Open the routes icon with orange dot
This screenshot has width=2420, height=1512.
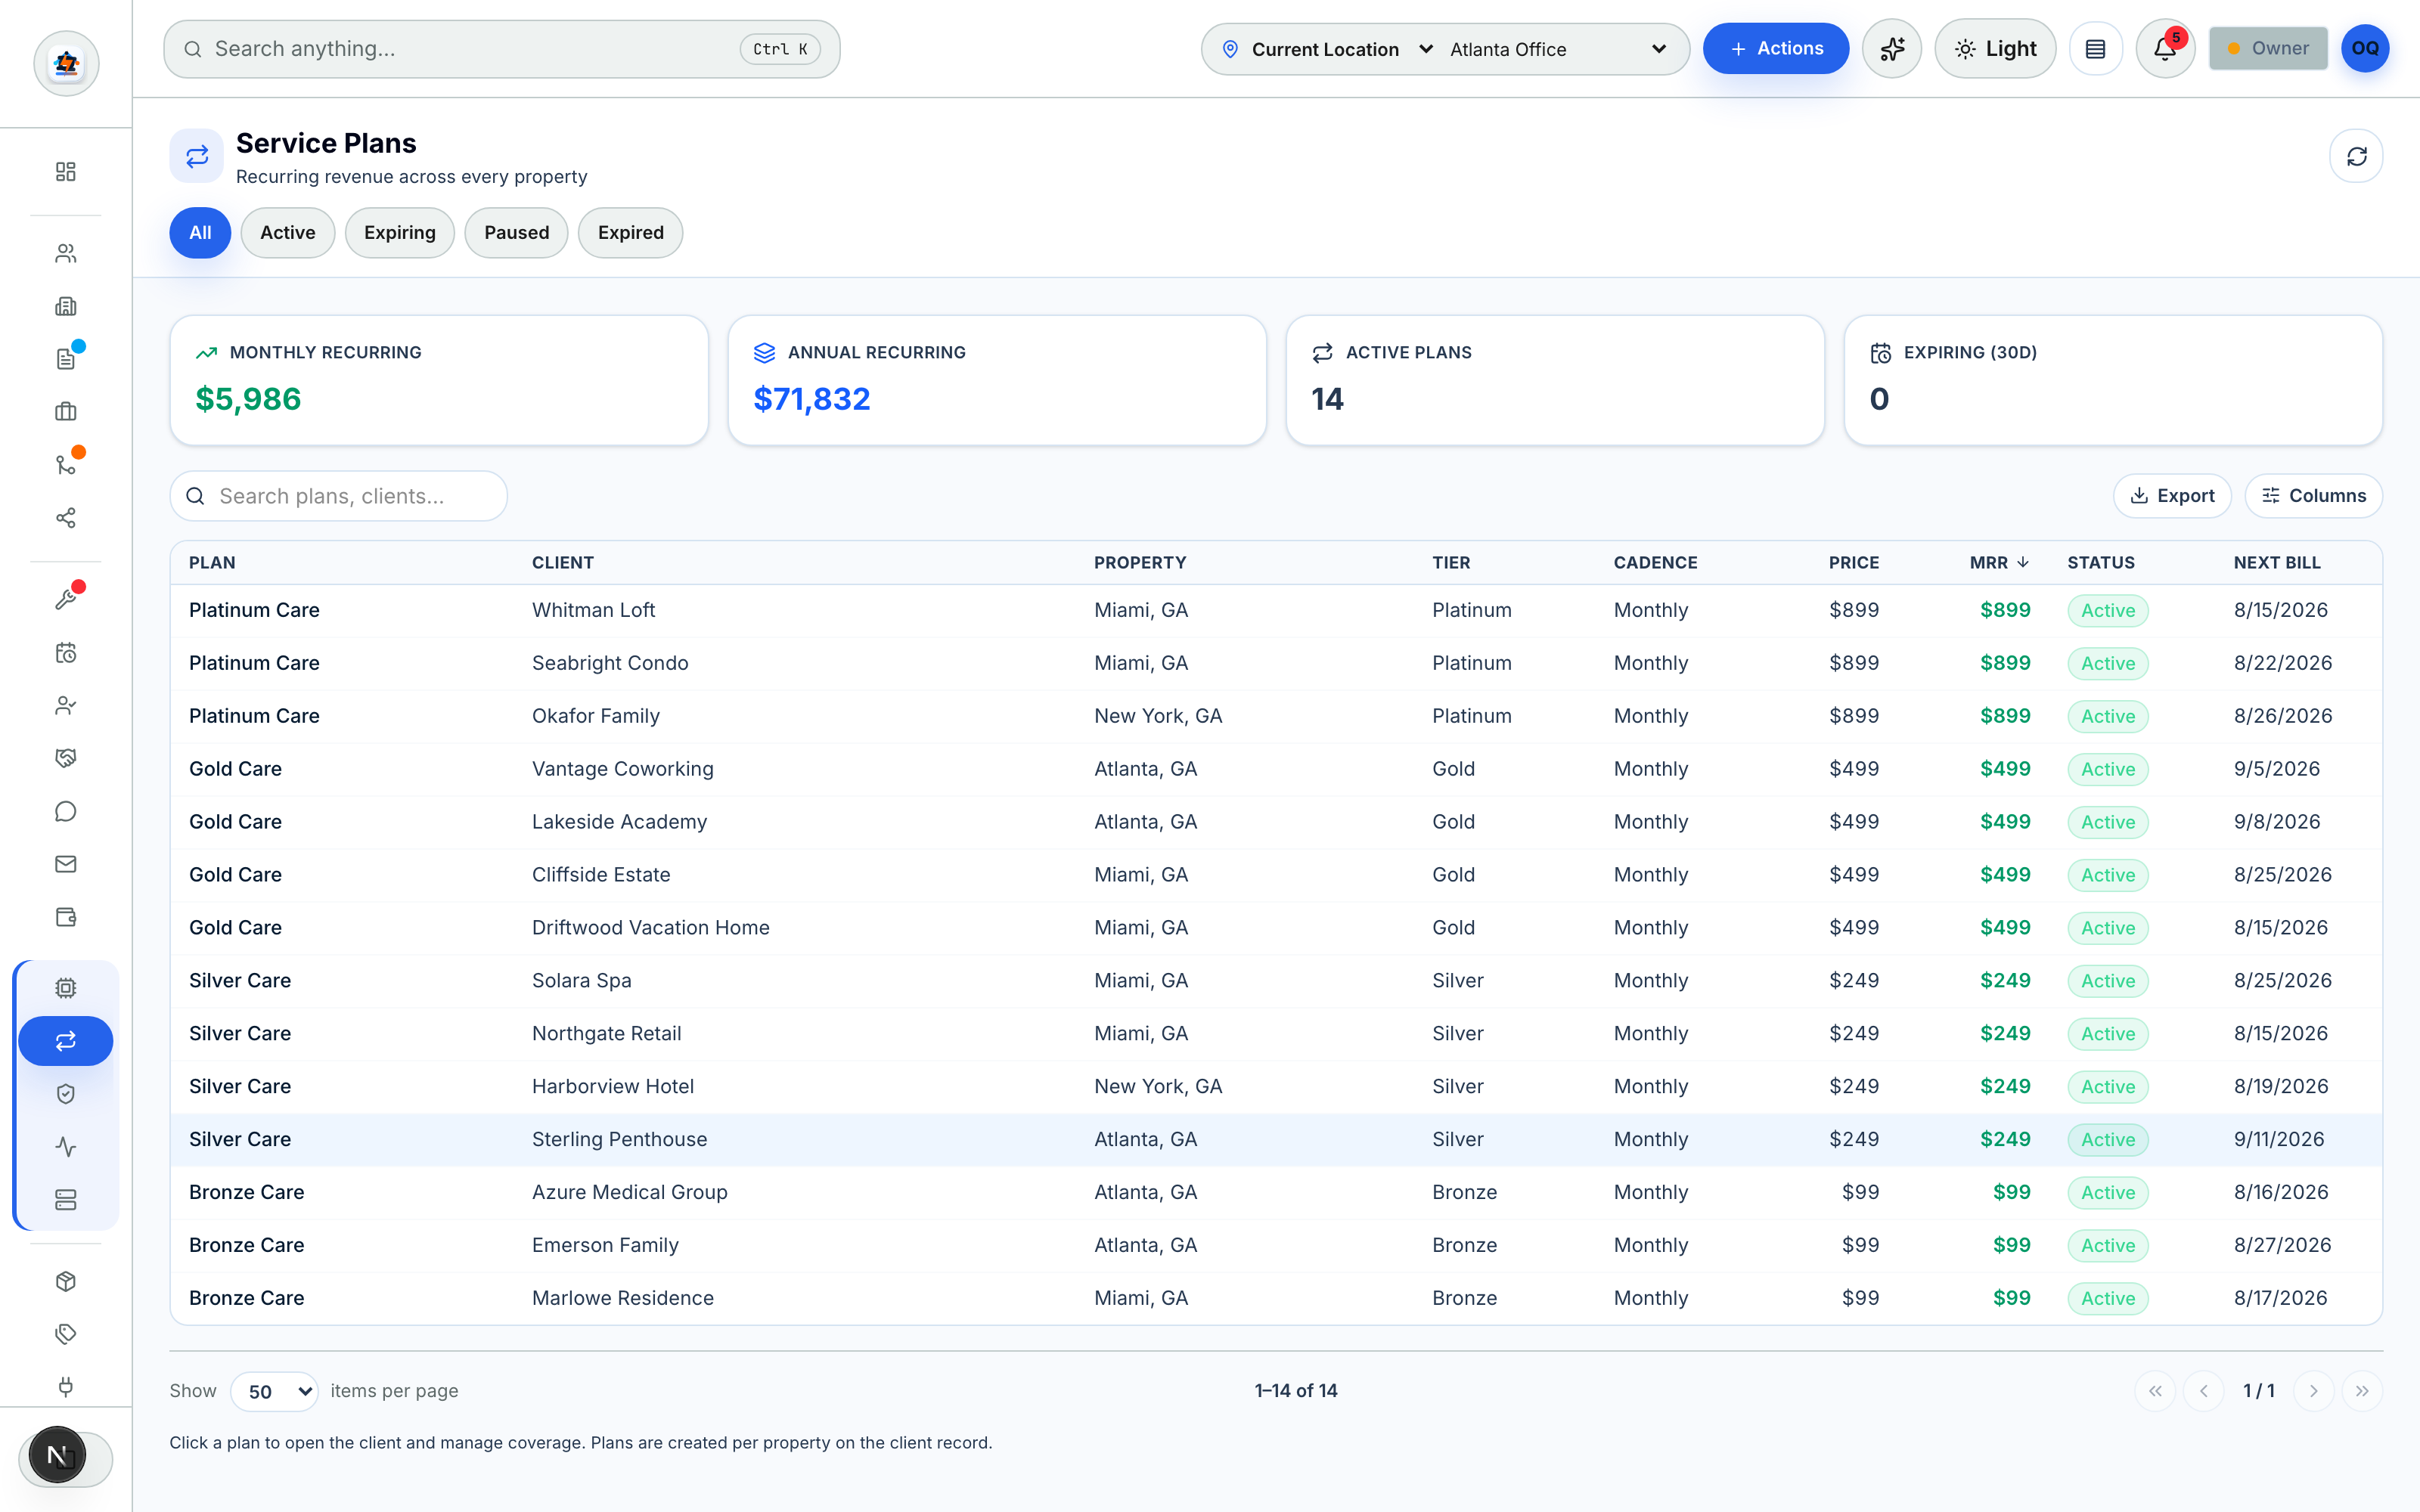pos(66,465)
